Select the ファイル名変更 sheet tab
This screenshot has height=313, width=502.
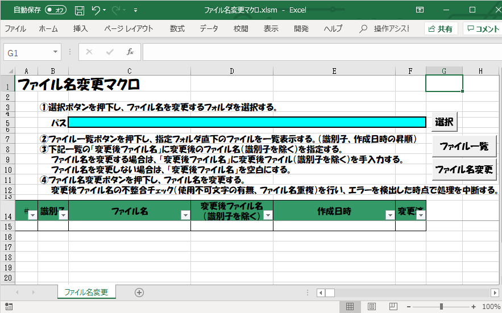click(86, 292)
